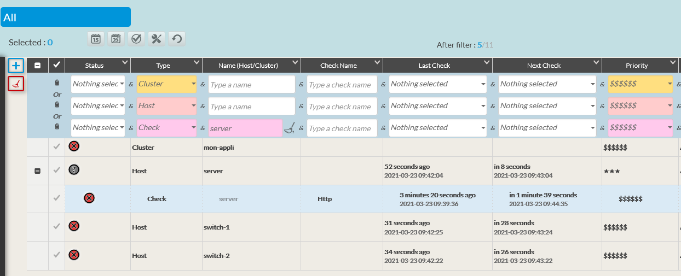Viewport: 681px width, 276px height.
Task: Open the Next Check column header menu
Action: (x=596, y=63)
